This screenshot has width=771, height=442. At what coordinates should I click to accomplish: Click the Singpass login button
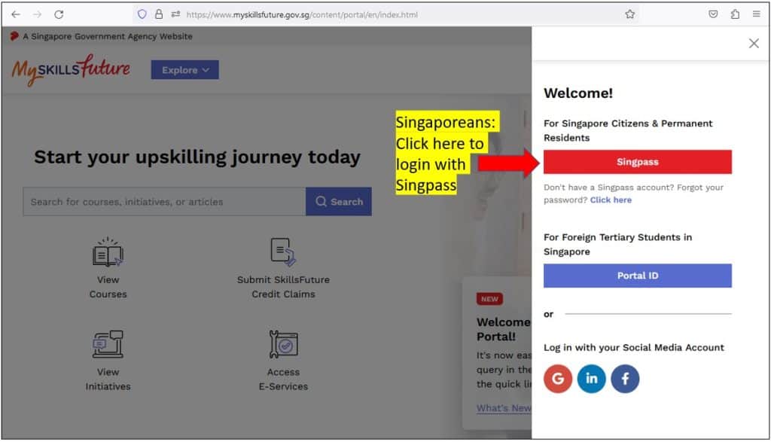(638, 162)
